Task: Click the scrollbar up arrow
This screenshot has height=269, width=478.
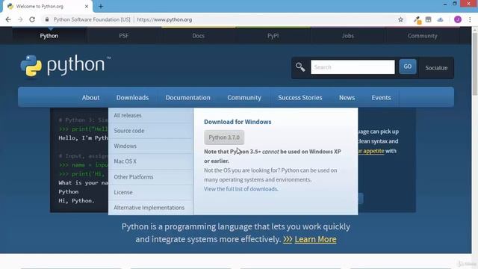Action: point(475,29)
